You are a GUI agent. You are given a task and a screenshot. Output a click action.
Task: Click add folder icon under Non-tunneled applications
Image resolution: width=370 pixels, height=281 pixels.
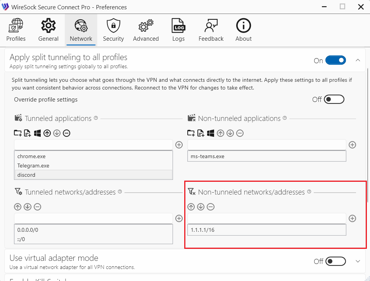click(191, 133)
